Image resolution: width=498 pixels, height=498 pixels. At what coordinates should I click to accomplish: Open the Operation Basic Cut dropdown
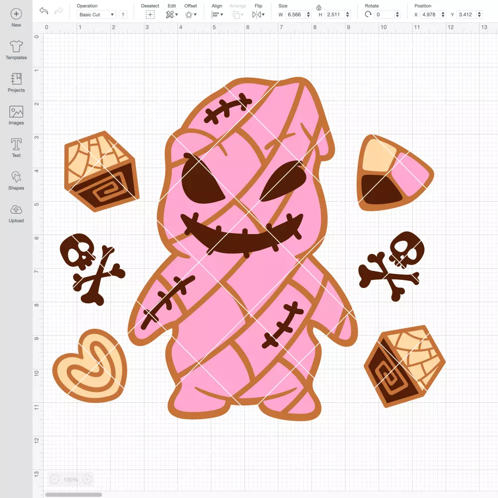96,14
